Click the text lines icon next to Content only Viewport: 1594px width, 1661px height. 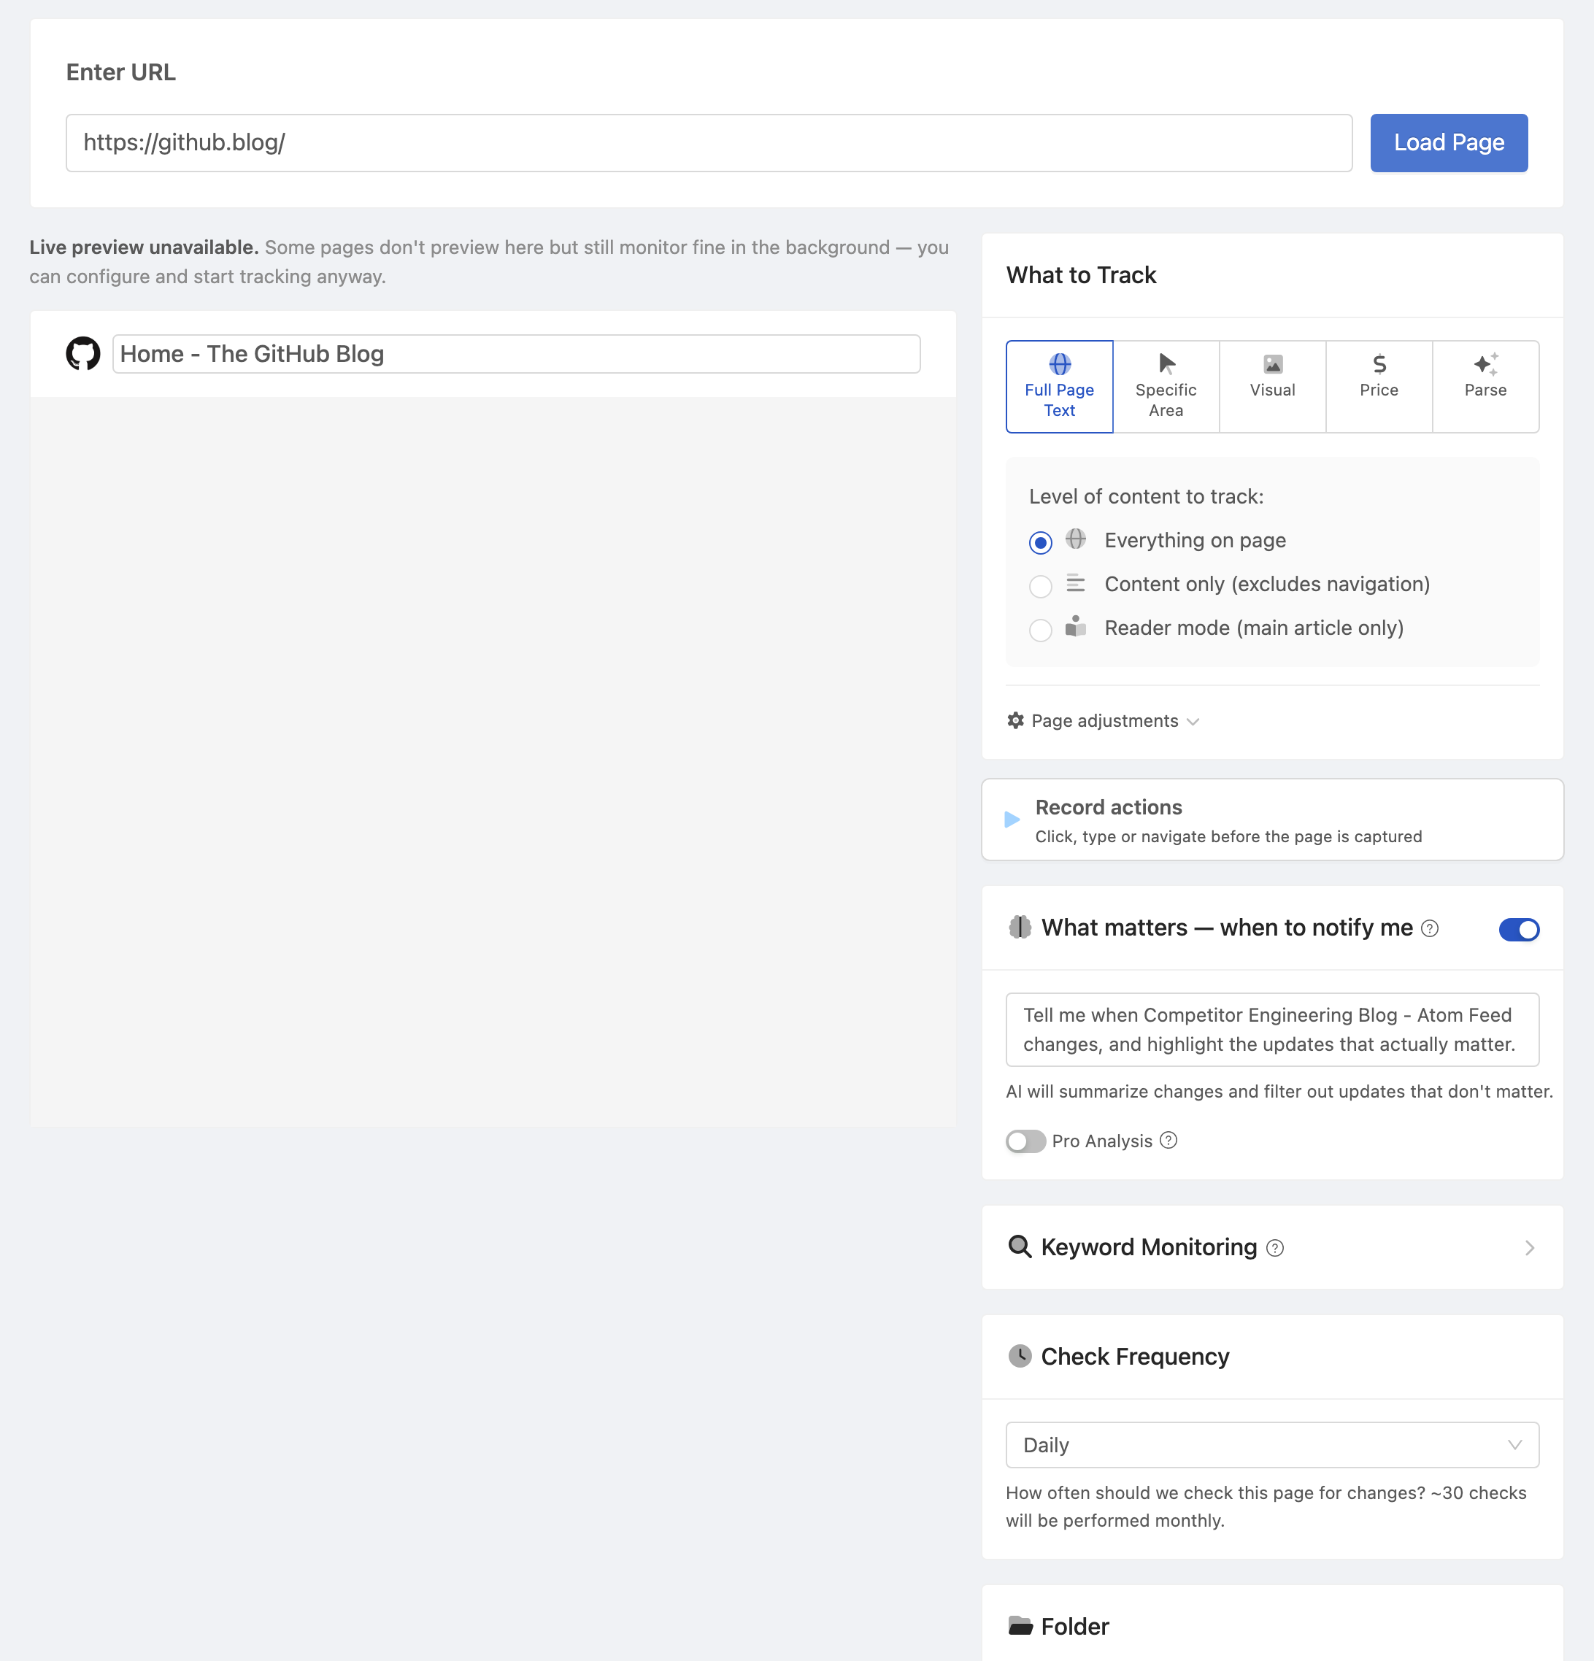pyautogui.click(x=1075, y=583)
